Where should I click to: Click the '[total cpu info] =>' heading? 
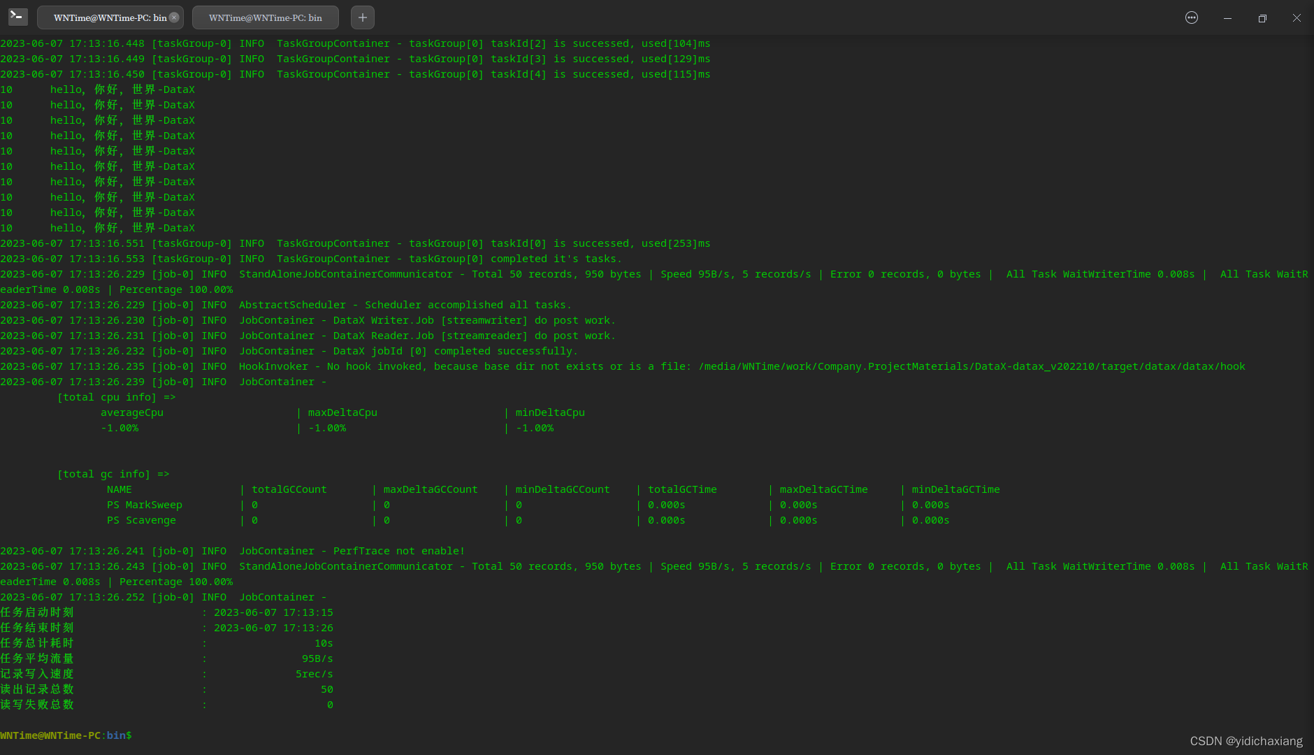coord(116,397)
